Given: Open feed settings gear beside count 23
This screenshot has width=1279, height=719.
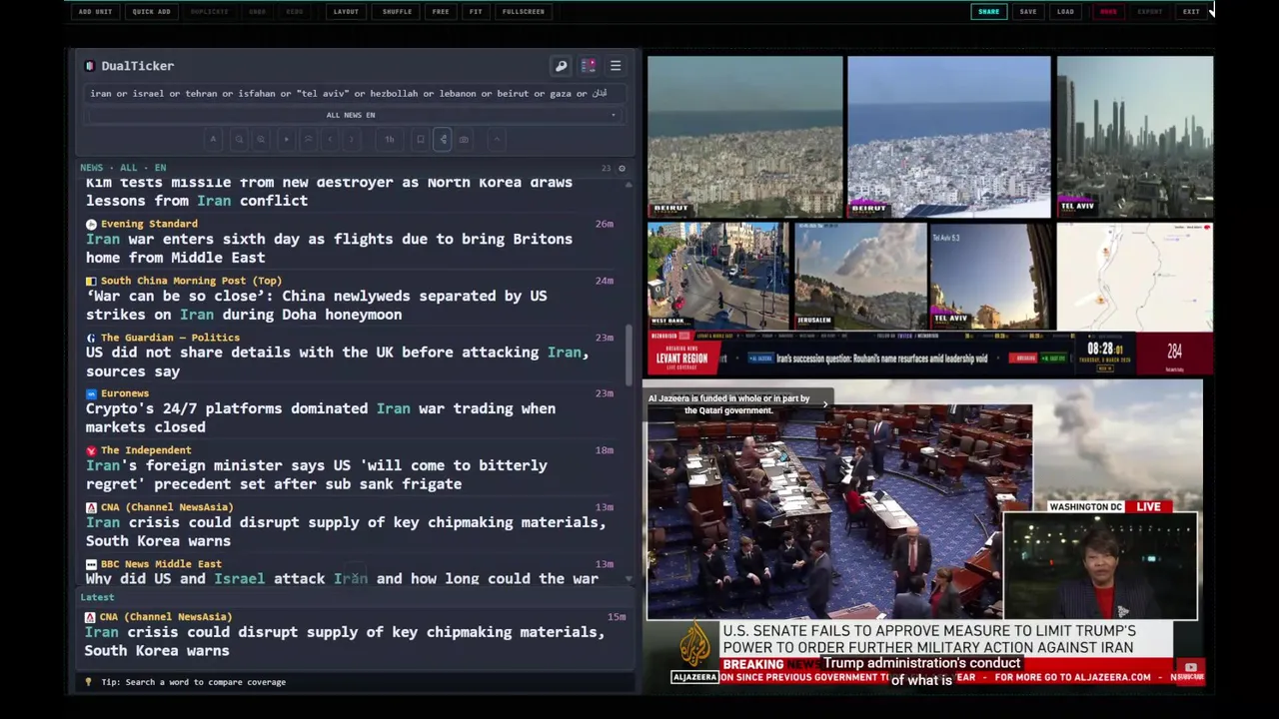Looking at the screenshot, I should [622, 168].
